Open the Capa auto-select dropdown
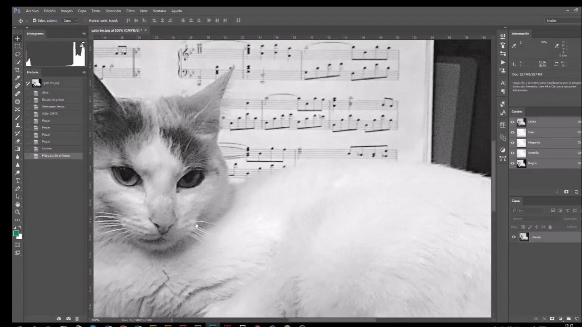 [70, 20]
